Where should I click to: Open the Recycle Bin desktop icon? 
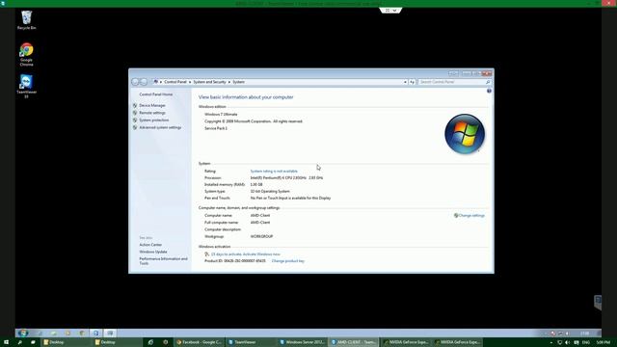tap(26, 20)
